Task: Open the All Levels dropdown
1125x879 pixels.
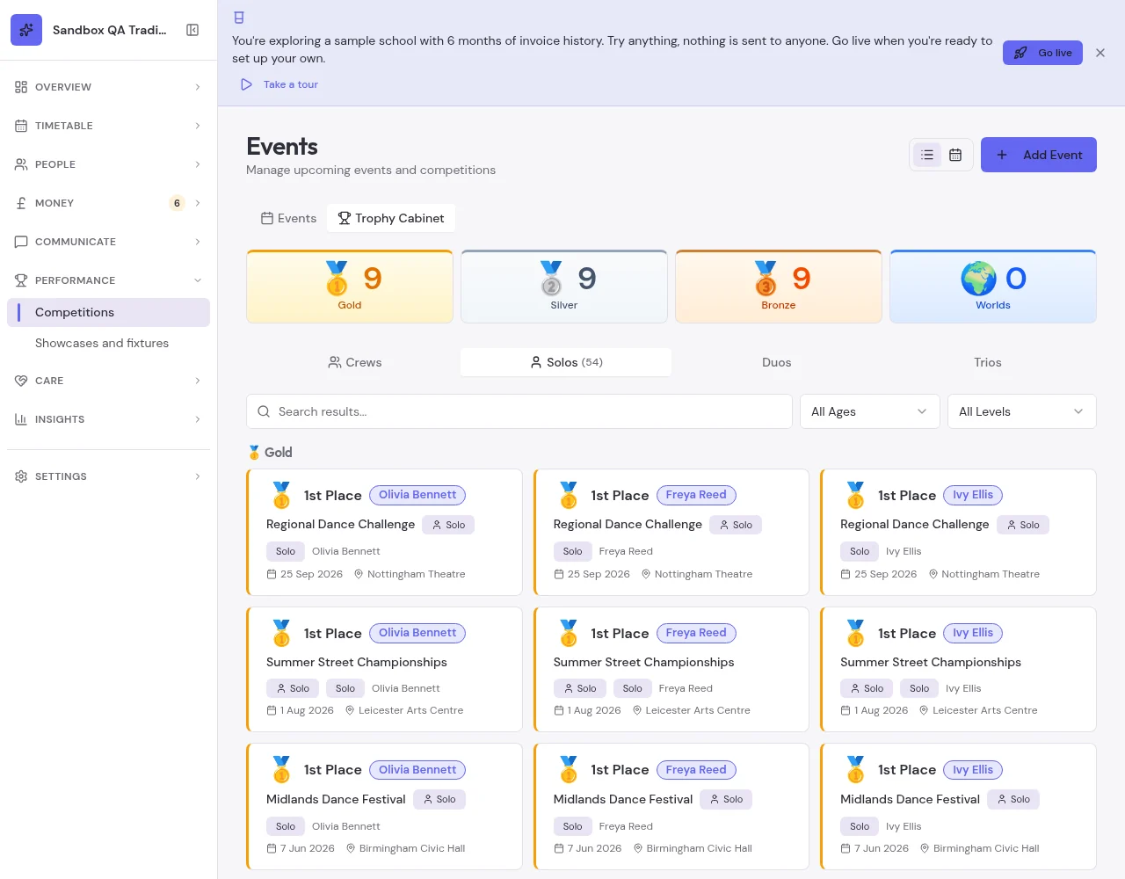Action: 1022,411
